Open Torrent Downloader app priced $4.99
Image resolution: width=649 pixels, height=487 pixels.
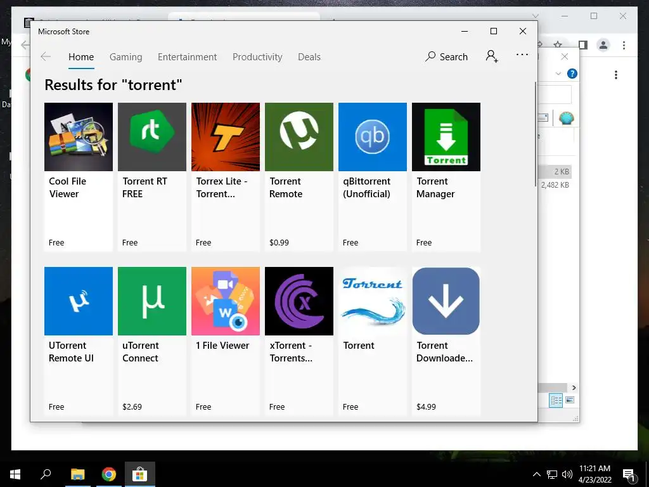tap(446, 341)
